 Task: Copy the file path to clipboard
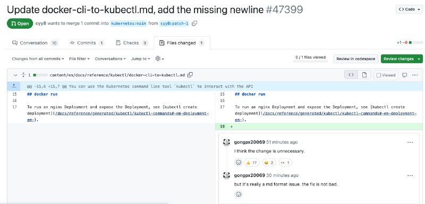pos(190,75)
